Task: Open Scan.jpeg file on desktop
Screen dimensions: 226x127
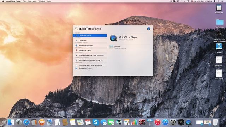Action: [x=219, y=61]
